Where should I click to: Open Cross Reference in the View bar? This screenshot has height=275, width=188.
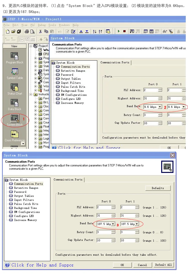click(15, 136)
